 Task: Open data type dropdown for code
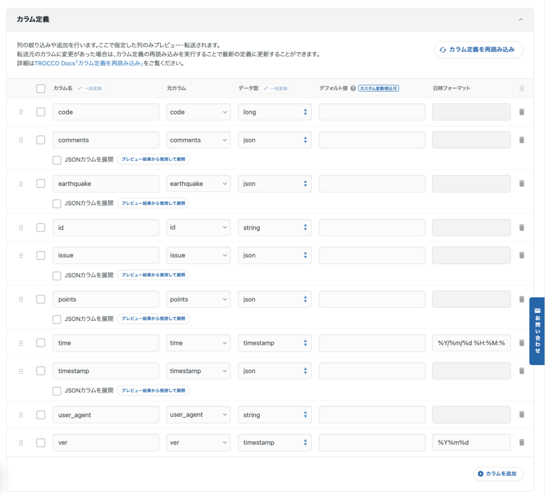pos(275,112)
